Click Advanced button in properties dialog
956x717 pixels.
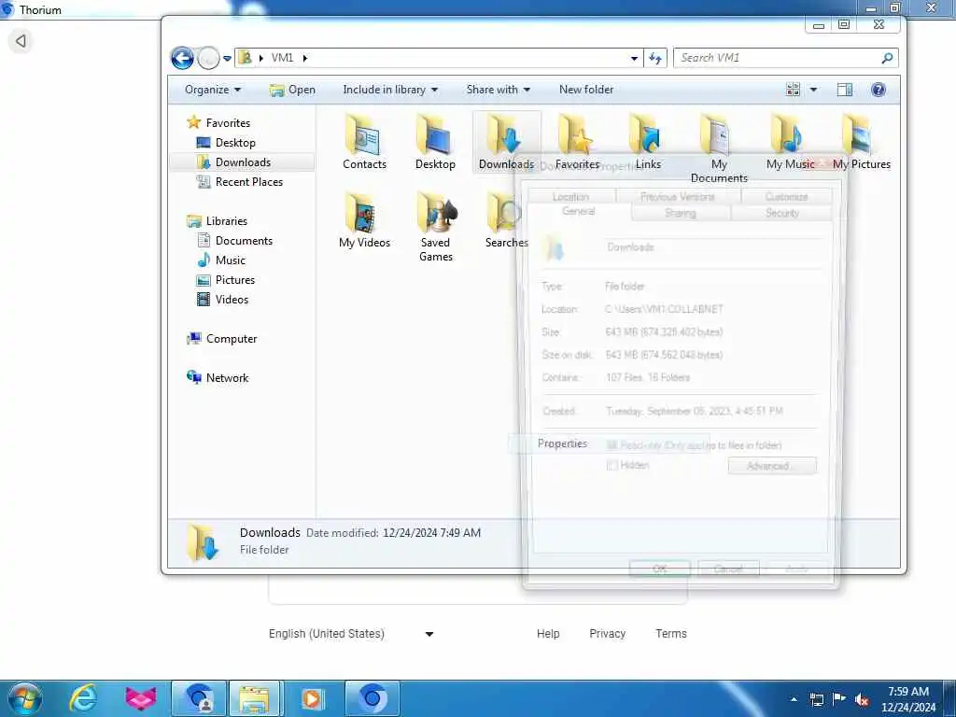coord(772,466)
